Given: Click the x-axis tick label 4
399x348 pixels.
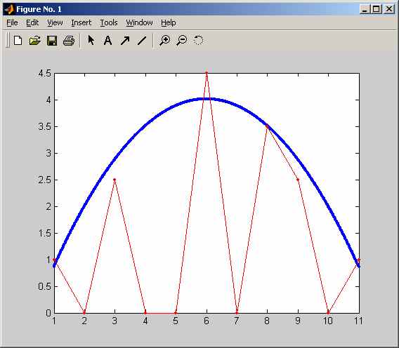Looking at the screenshot, I should click(x=145, y=321).
